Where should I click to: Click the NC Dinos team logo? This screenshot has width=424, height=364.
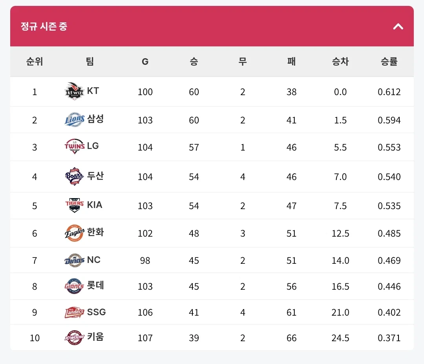(x=74, y=260)
